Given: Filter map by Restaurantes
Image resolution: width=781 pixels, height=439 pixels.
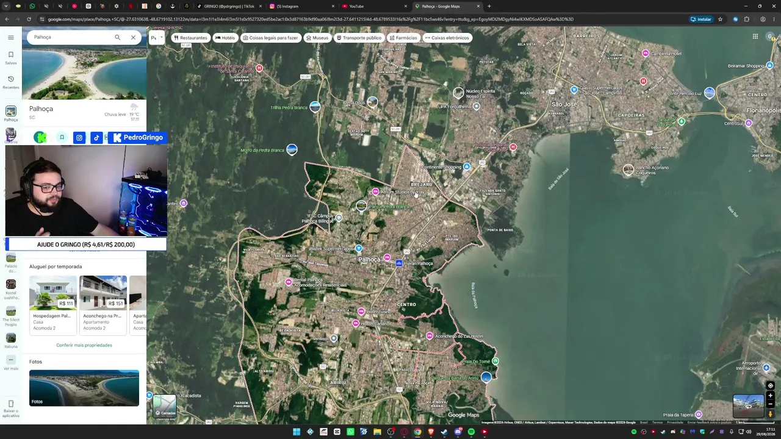Looking at the screenshot, I should click(x=190, y=38).
